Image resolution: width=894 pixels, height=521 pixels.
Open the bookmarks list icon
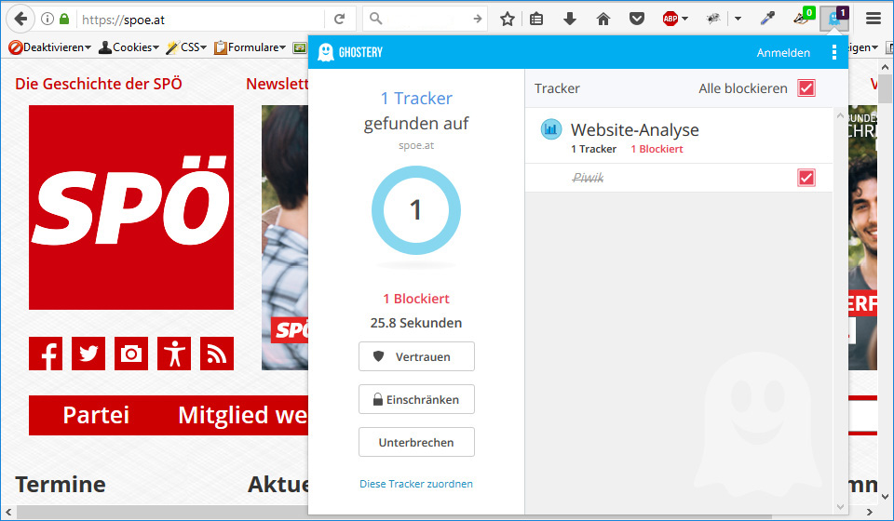tap(536, 19)
